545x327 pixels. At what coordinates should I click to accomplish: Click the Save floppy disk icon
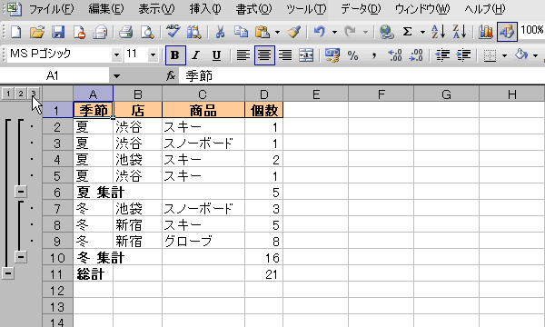[x=58, y=33]
